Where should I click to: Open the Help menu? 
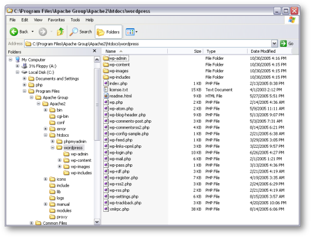click(89, 20)
